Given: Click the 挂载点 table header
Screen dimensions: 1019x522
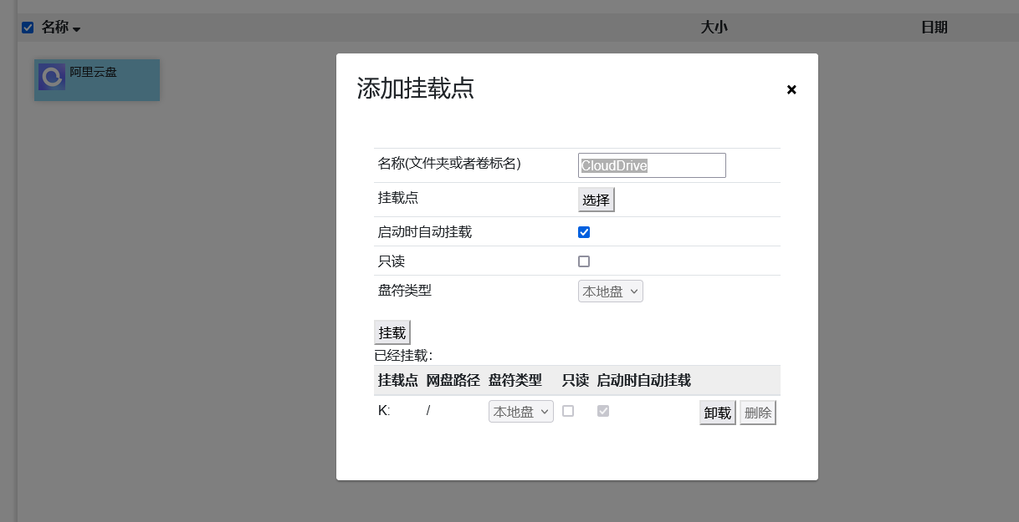Looking at the screenshot, I should [x=398, y=381].
